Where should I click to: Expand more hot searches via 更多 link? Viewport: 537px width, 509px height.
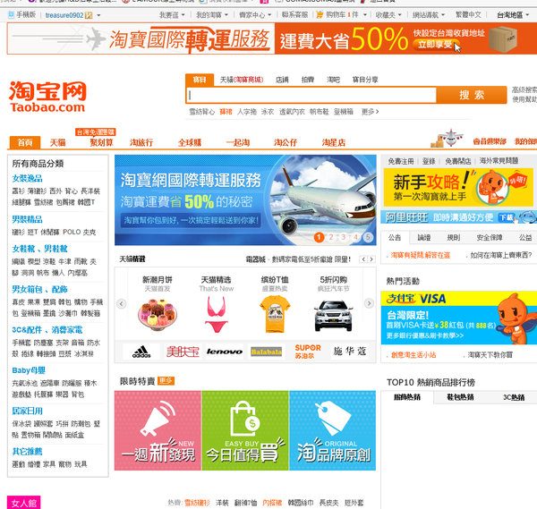click(370, 112)
